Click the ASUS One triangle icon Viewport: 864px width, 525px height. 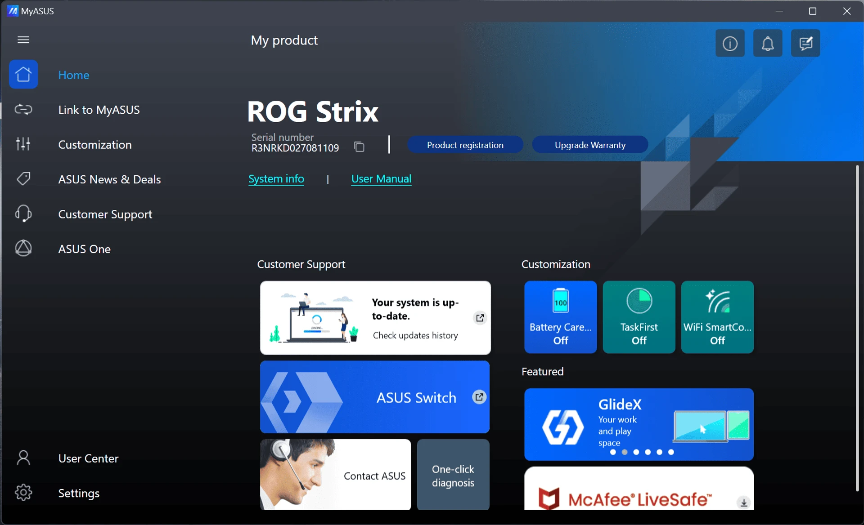[x=23, y=248]
